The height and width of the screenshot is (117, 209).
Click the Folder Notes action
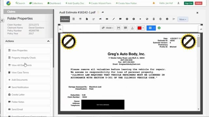28,102
